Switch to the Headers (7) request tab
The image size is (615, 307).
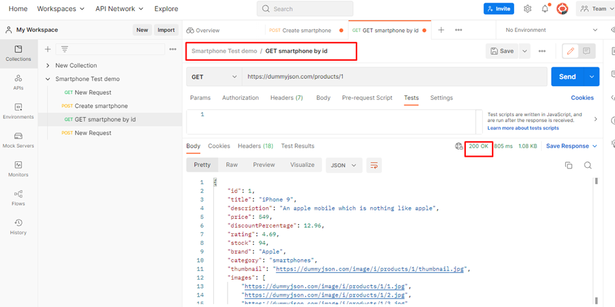(x=287, y=98)
